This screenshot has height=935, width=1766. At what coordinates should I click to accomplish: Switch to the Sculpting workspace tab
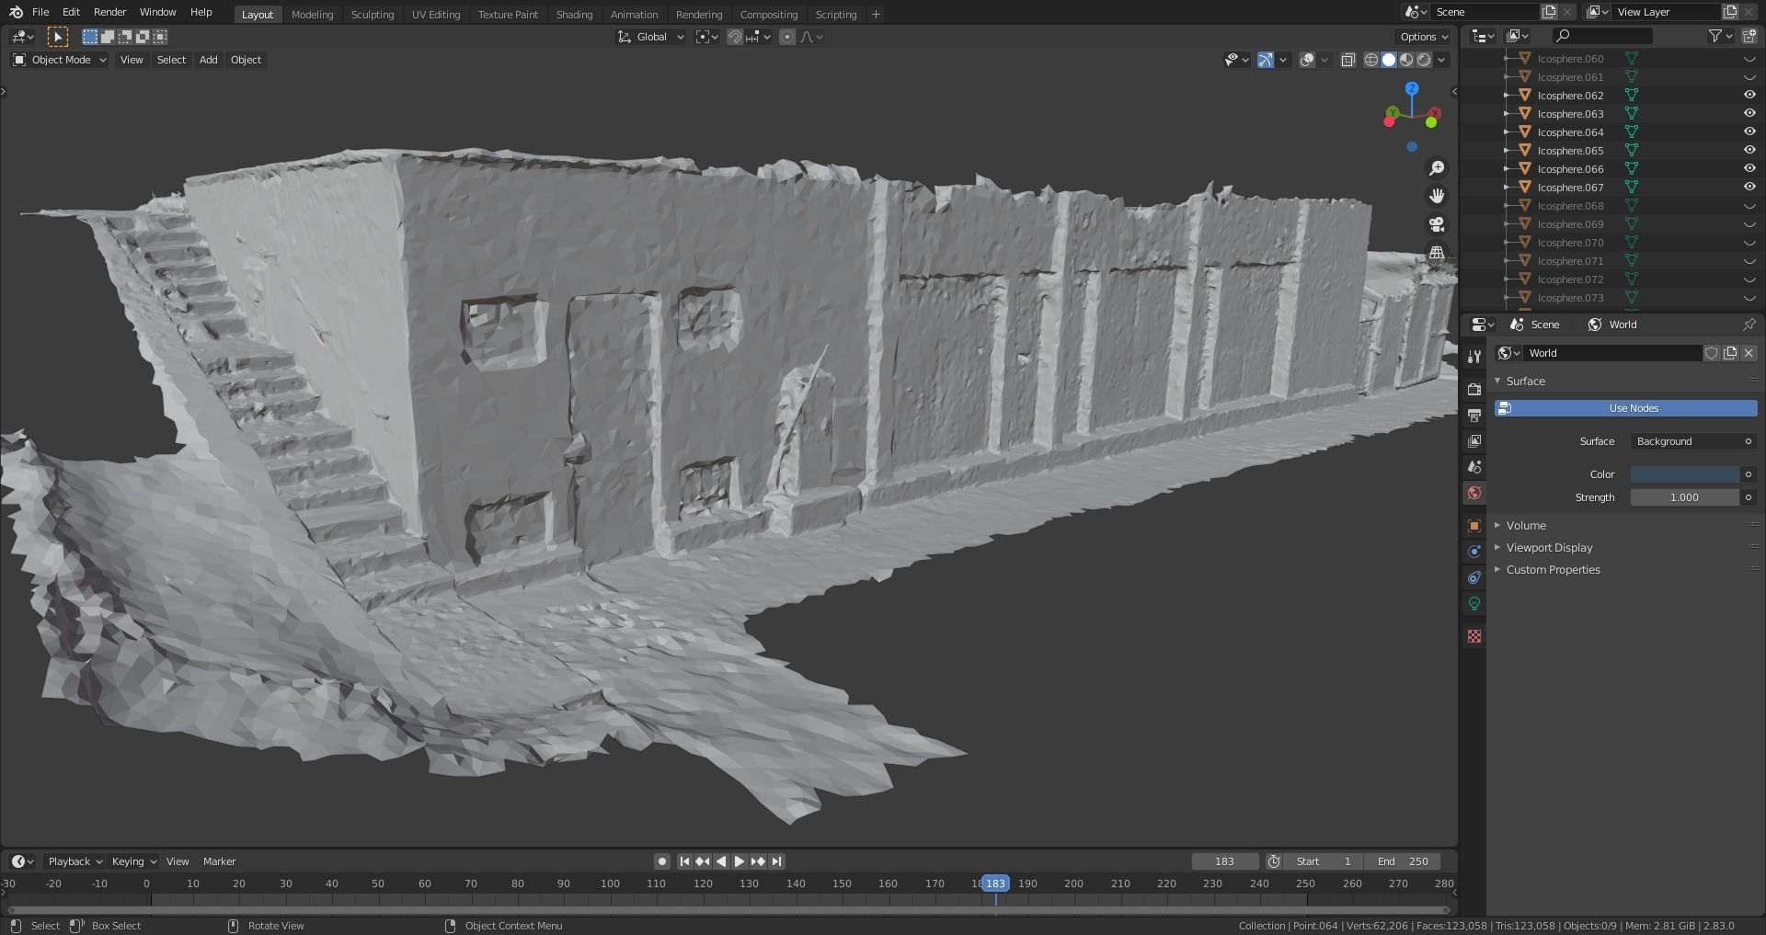pos(373,14)
